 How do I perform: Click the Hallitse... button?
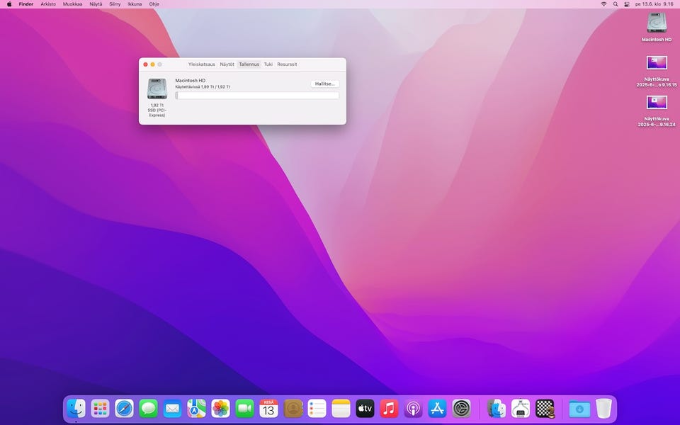pyautogui.click(x=324, y=84)
